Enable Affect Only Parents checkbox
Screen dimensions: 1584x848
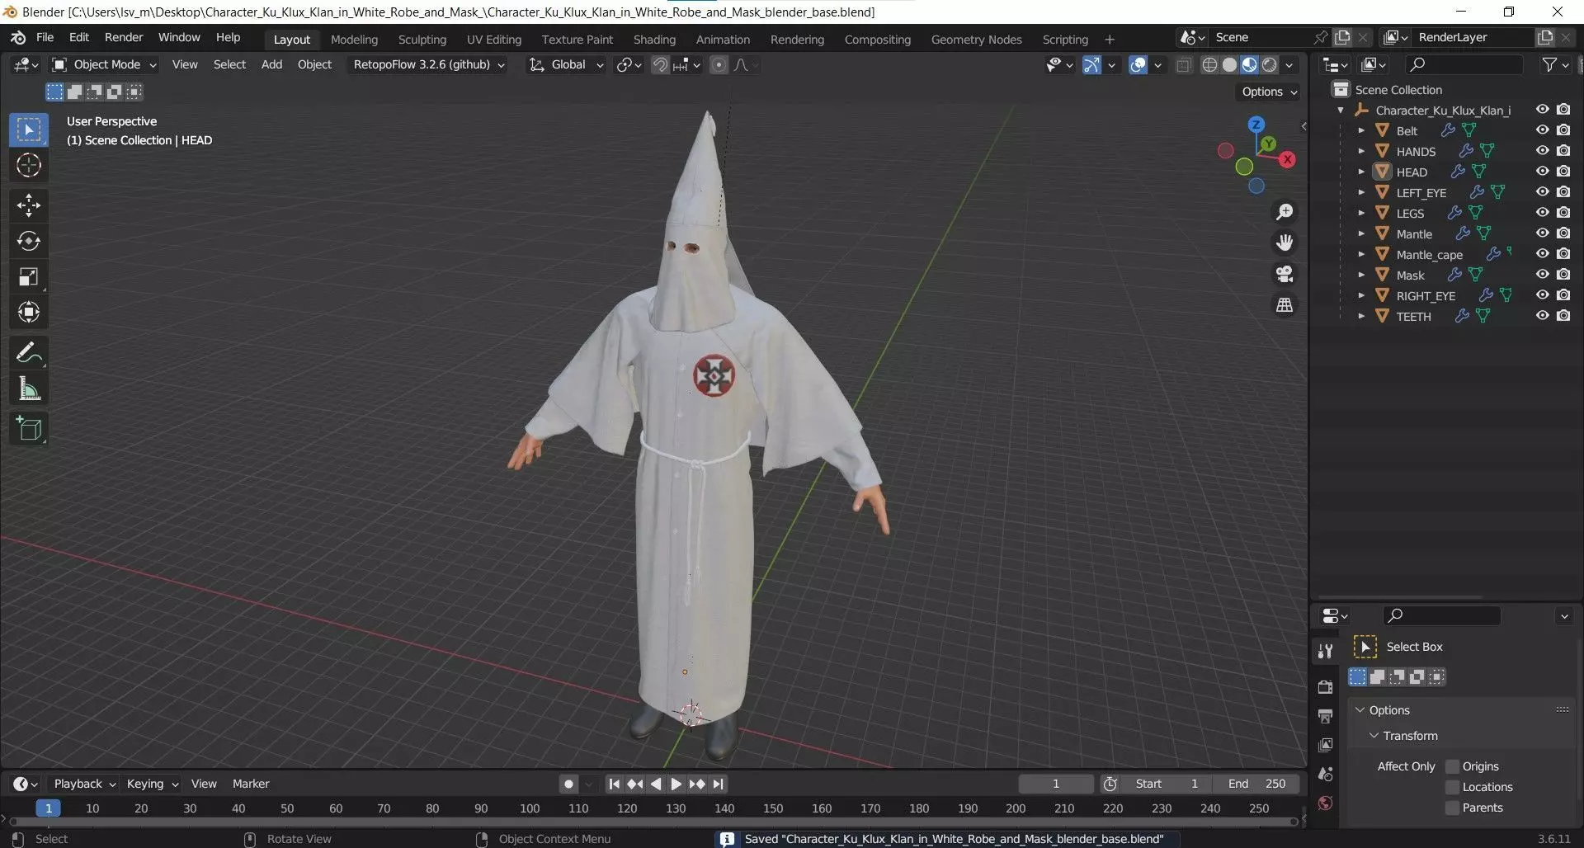coord(1453,808)
